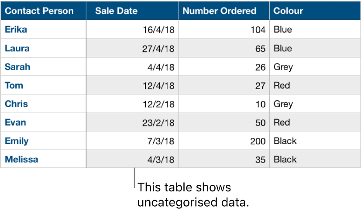Viewport: 361px width, 214px height.
Task: Click the Sarah contact cell
Action: coord(17,67)
